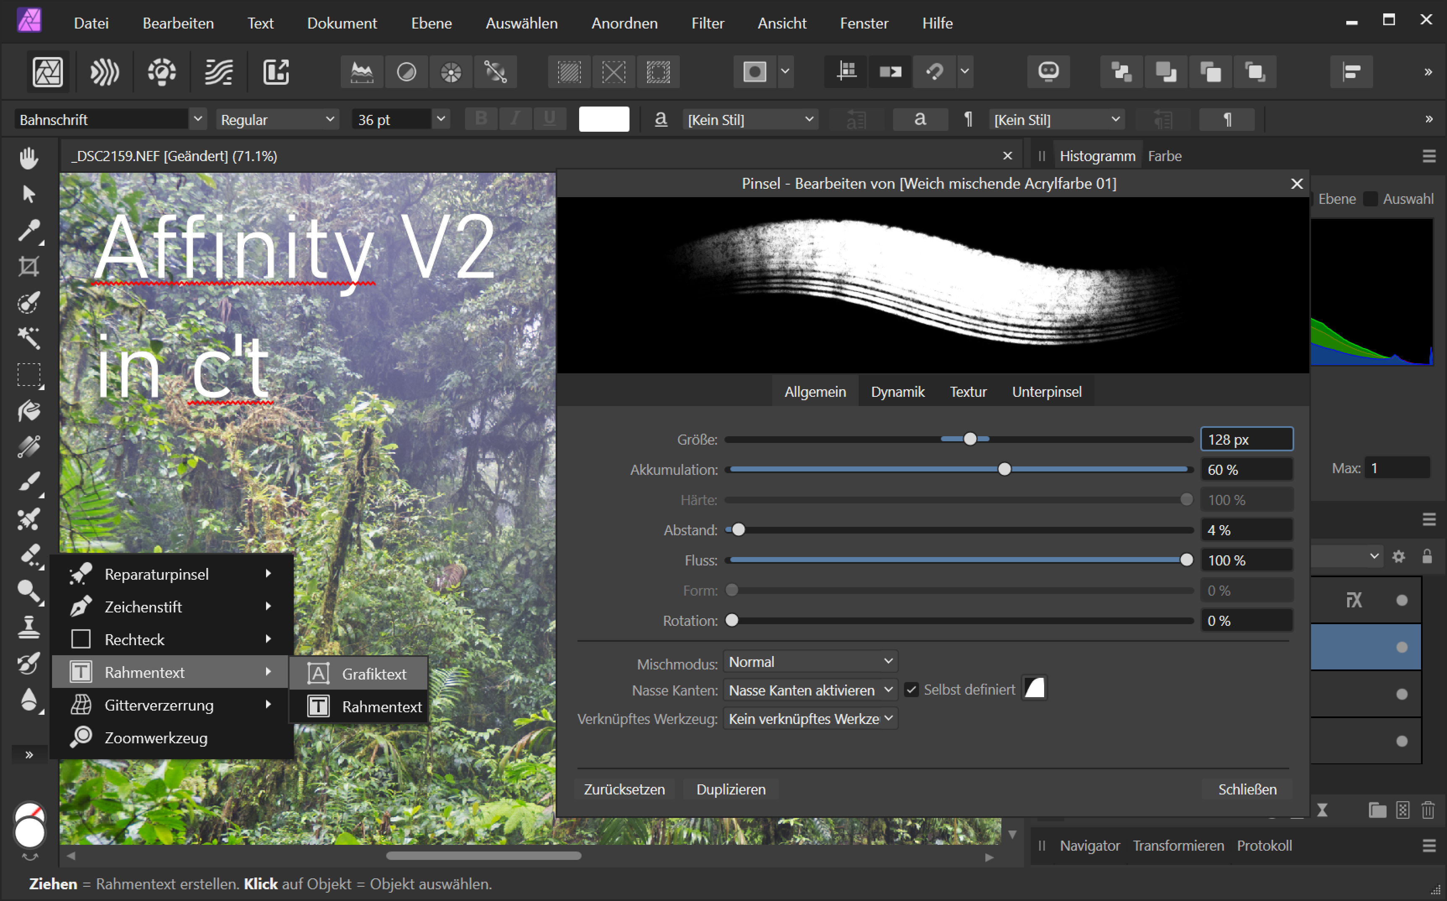Open the Export Persona
This screenshot has height=901, width=1447.
(x=276, y=72)
